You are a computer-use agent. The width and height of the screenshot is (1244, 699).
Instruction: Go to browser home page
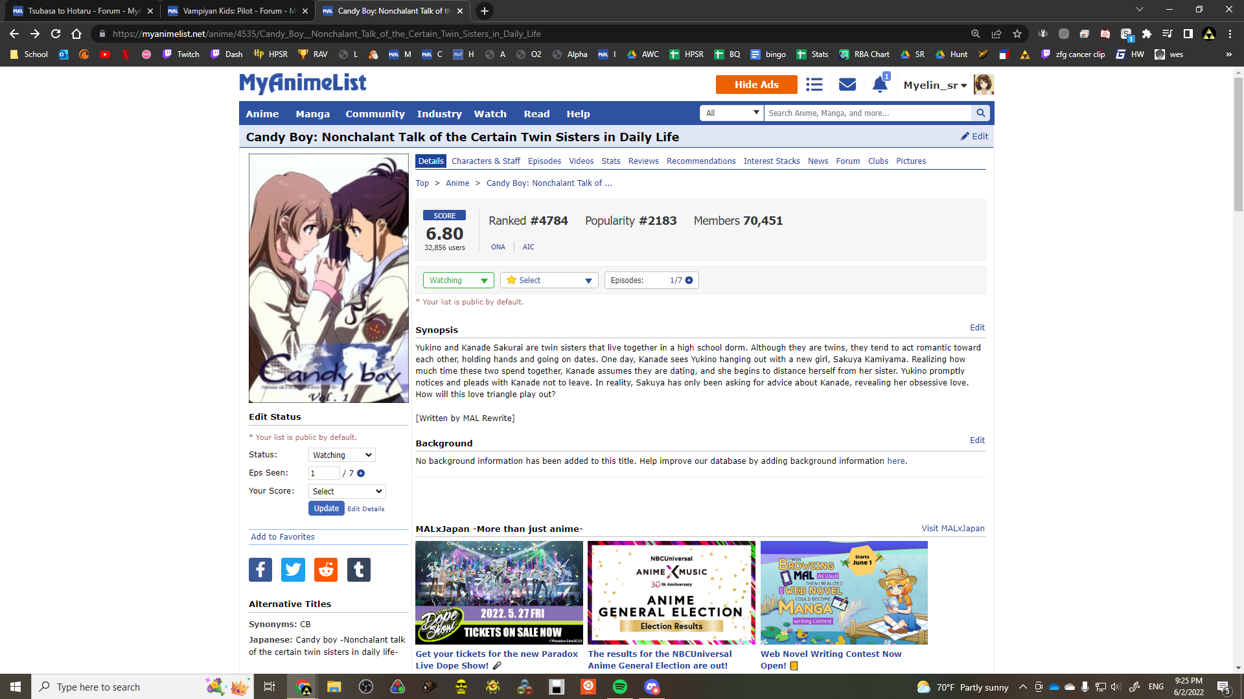(x=76, y=34)
